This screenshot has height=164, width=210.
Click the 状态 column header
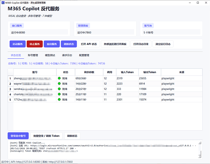[66, 72]
